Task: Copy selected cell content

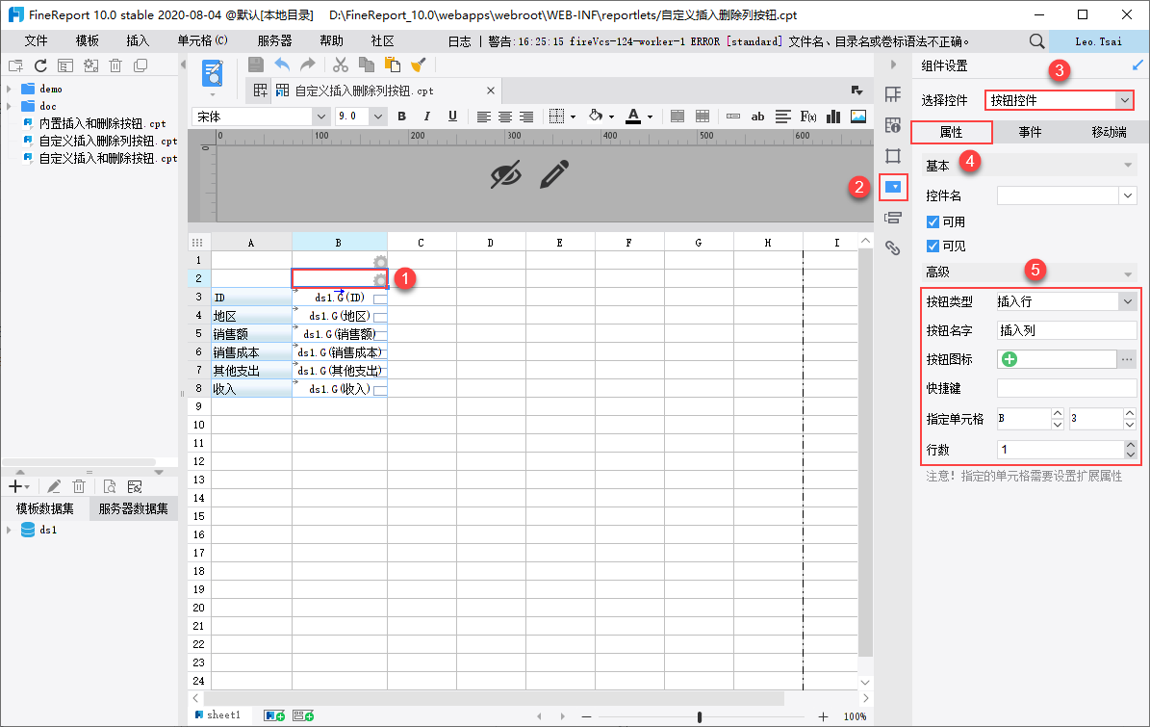Action: tap(367, 65)
